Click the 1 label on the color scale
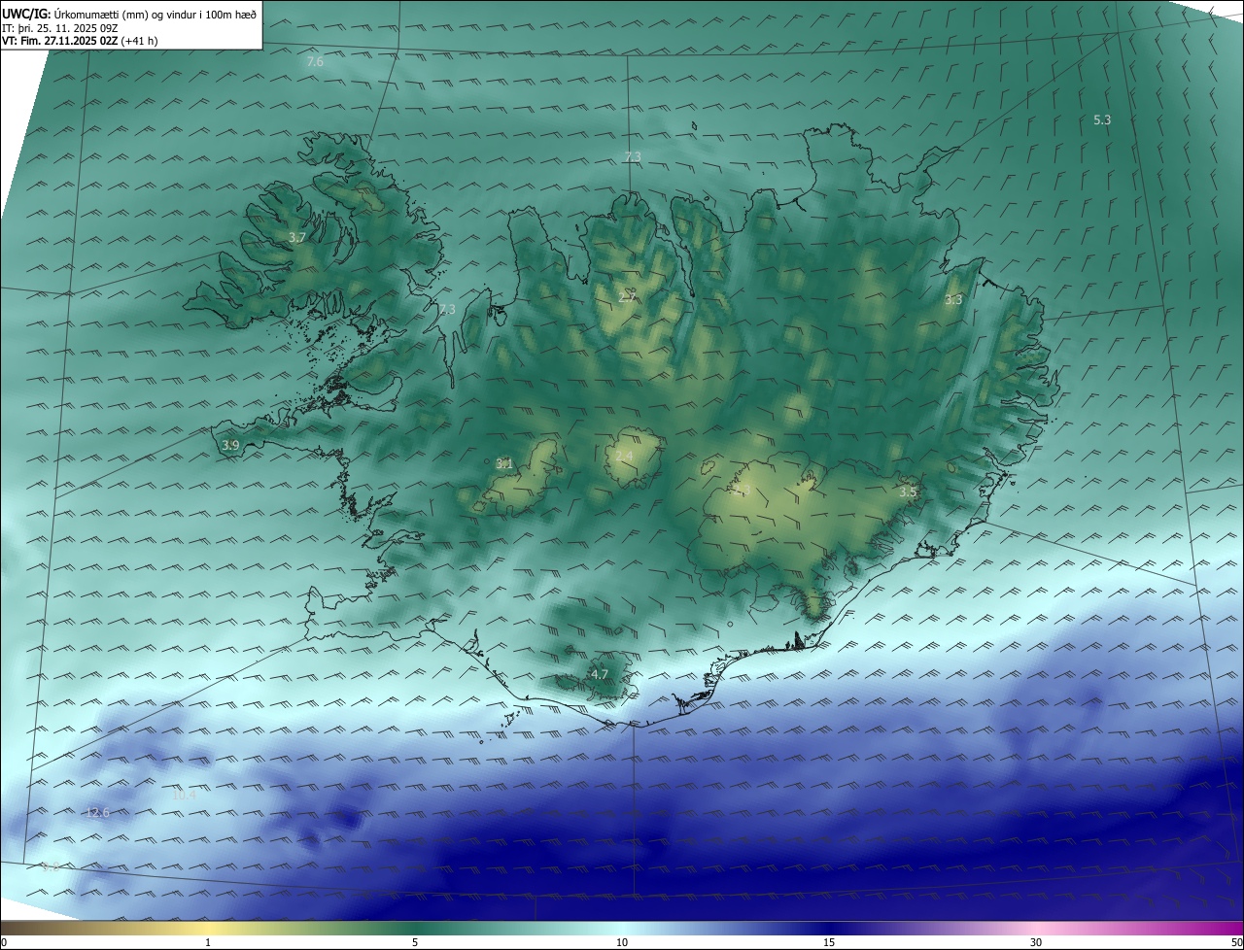 [208, 942]
